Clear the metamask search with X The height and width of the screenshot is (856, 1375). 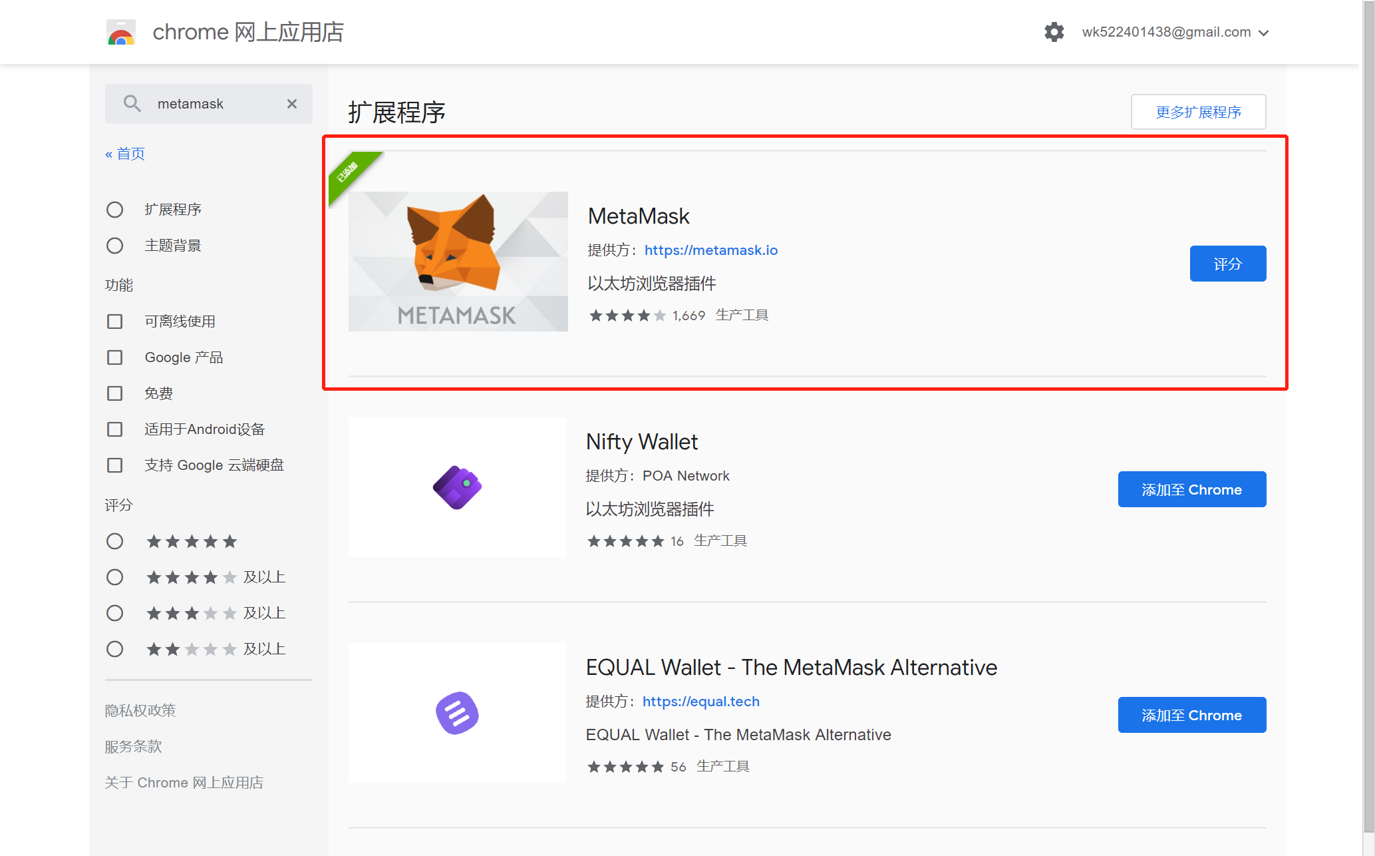292,104
